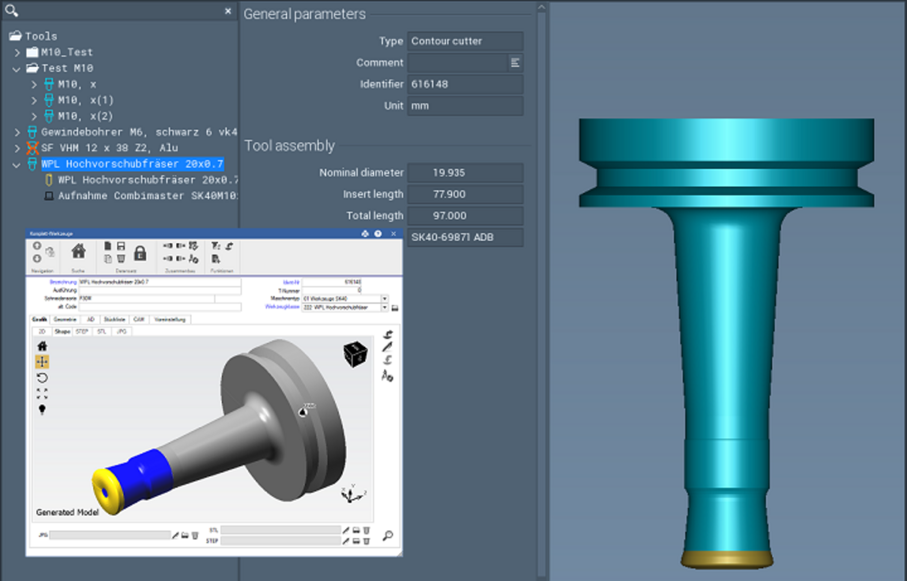Collapse the Test M10 folder
This screenshot has width=907, height=581.
tap(17, 69)
